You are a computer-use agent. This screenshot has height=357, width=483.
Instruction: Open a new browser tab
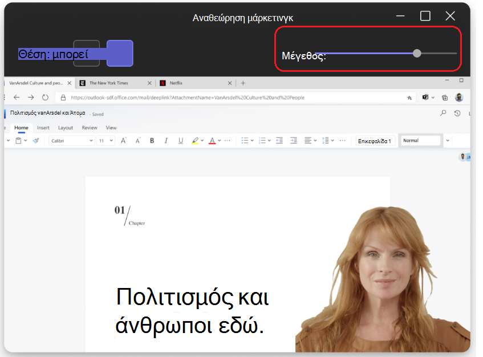243,83
